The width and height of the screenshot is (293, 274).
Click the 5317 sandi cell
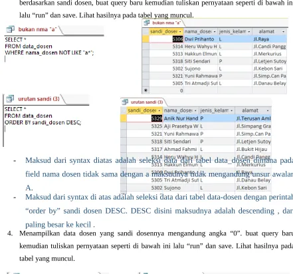145,149
